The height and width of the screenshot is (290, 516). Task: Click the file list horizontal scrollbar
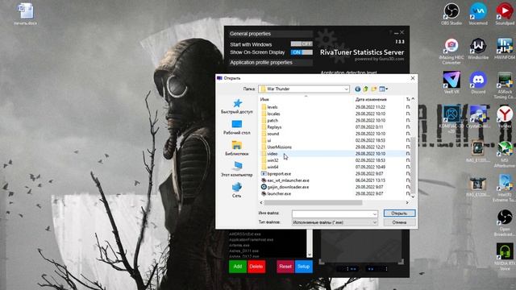coord(313,202)
